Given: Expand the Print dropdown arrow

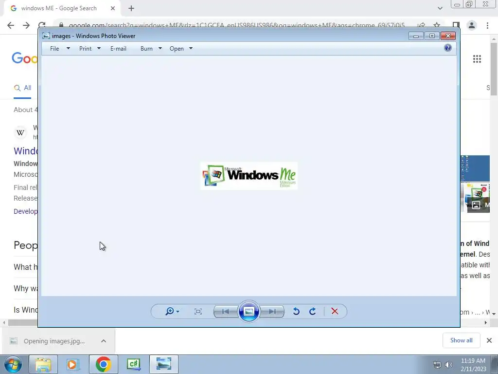Looking at the screenshot, I should click(x=99, y=48).
